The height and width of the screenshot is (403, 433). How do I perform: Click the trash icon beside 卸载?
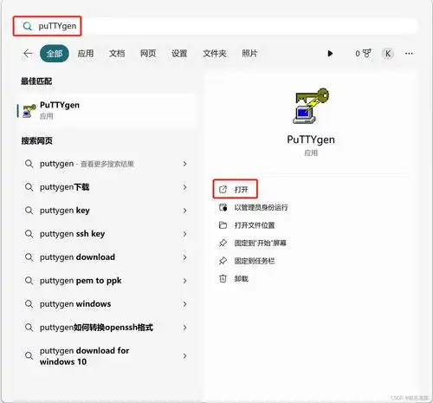223,279
